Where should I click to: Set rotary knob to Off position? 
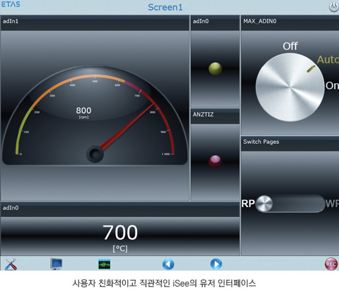pos(290,46)
